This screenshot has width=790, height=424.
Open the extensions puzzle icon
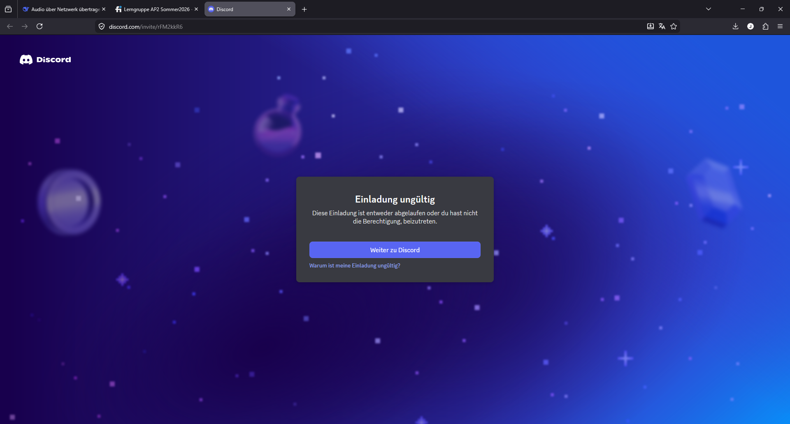coord(765,26)
